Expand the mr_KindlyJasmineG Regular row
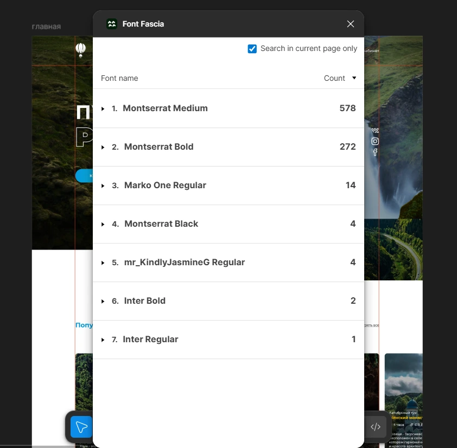Screen dimensions: 457x448 pos(103,263)
